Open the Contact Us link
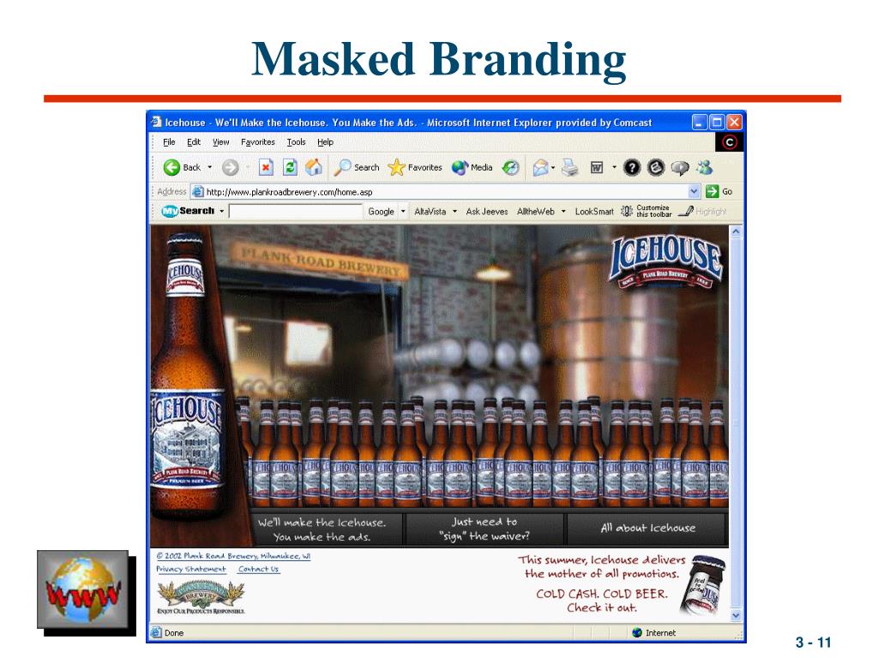Image resolution: width=878 pixels, height=658 pixels. (x=258, y=569)
